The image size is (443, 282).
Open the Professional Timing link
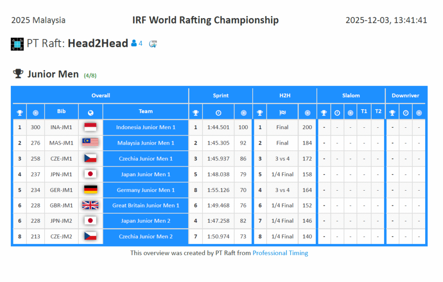[x=280, y=253]
